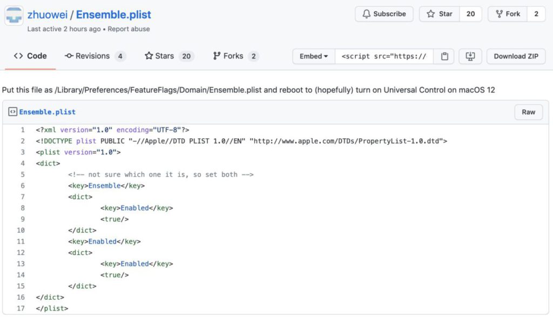Click the Report abuse link
The height and width of the screenshot is (318, 553).
pyautogui.click(x=129, y=29)
